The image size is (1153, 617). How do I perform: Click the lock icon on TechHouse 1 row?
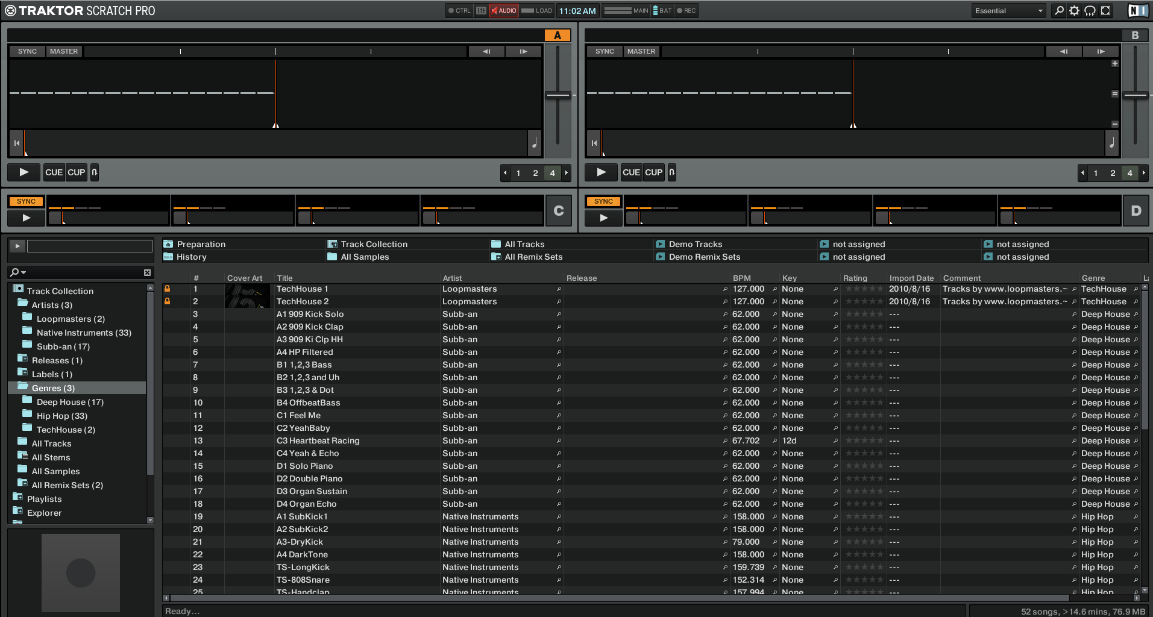pyautogui.click(x=168, y=289)
